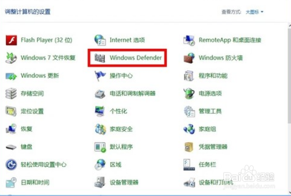
Task: Click the 家庭组 spheres icon
Action: point(189,129)
